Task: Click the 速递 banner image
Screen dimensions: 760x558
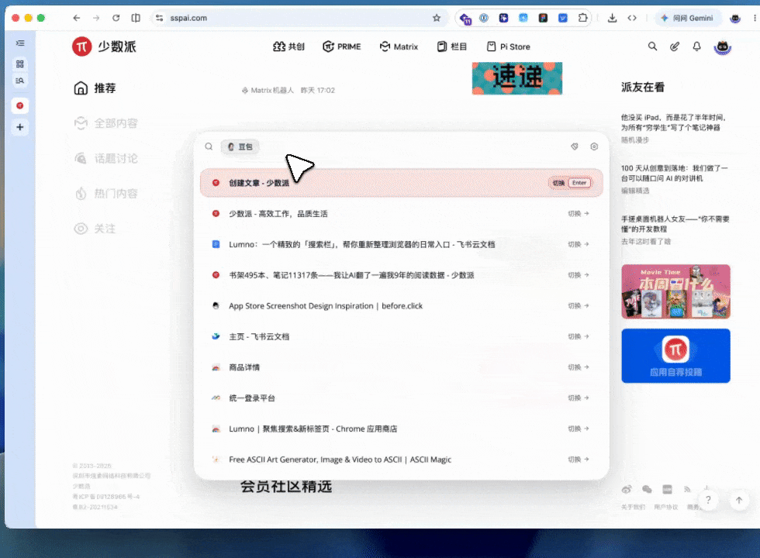Action: tap(517, 78)
